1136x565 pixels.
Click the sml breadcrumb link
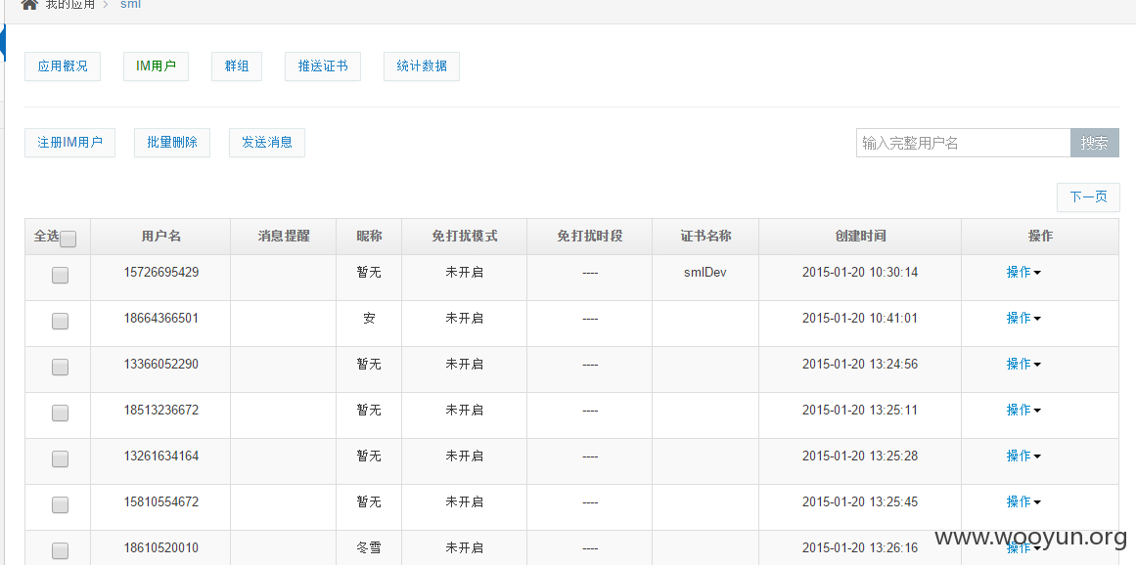(x=130, y=4)
